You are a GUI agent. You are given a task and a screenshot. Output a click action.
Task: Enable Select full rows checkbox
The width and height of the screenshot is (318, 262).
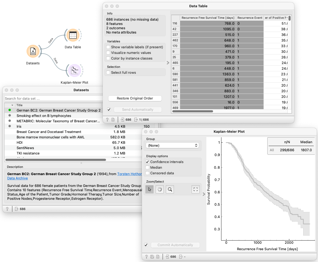pos(108,73)
